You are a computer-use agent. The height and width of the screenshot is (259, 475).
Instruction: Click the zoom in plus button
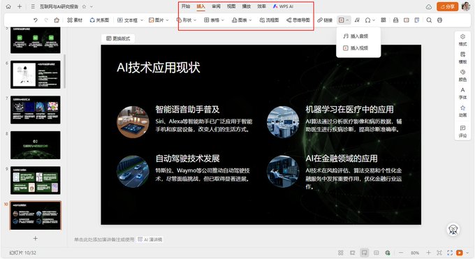tap(428, 253)
